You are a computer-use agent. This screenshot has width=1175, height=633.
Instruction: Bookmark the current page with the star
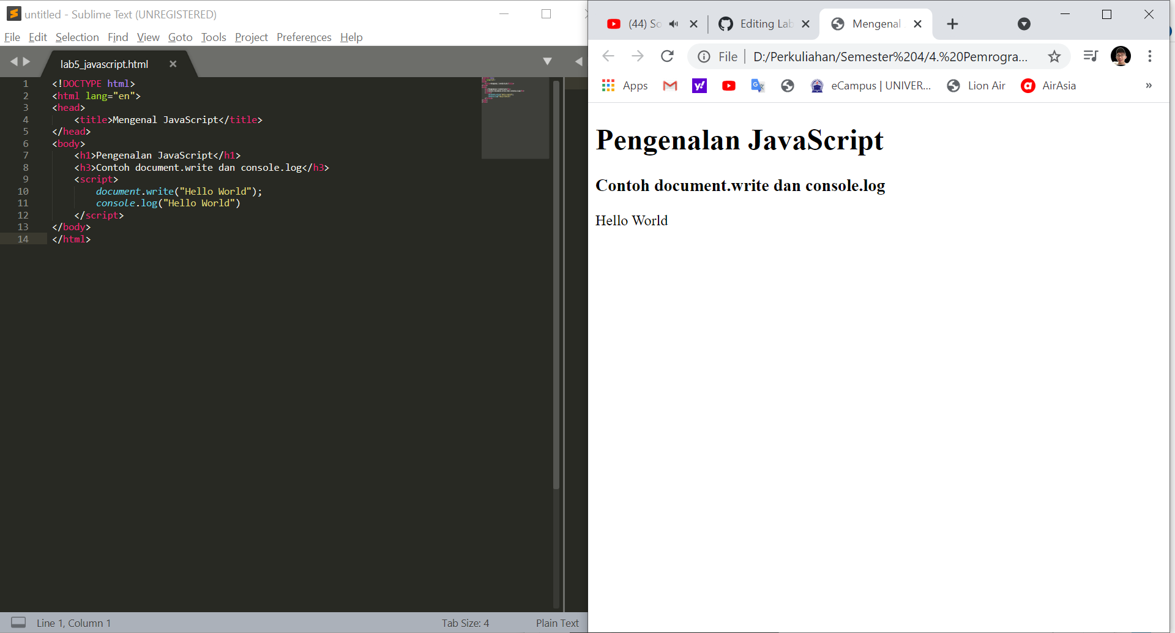pyautogui.click(x=1054, y=56)
